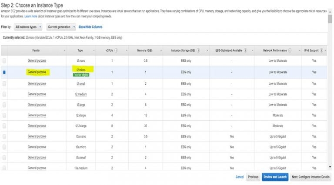Image resolution: width=334 pixels, height=185 pixels.
Task: Click the Memory (GiB) column header
Action: coord(145,50)
